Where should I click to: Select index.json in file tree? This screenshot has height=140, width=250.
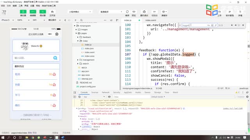89,49
